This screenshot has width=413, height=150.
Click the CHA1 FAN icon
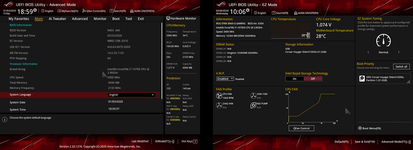[x=253, y=96]
